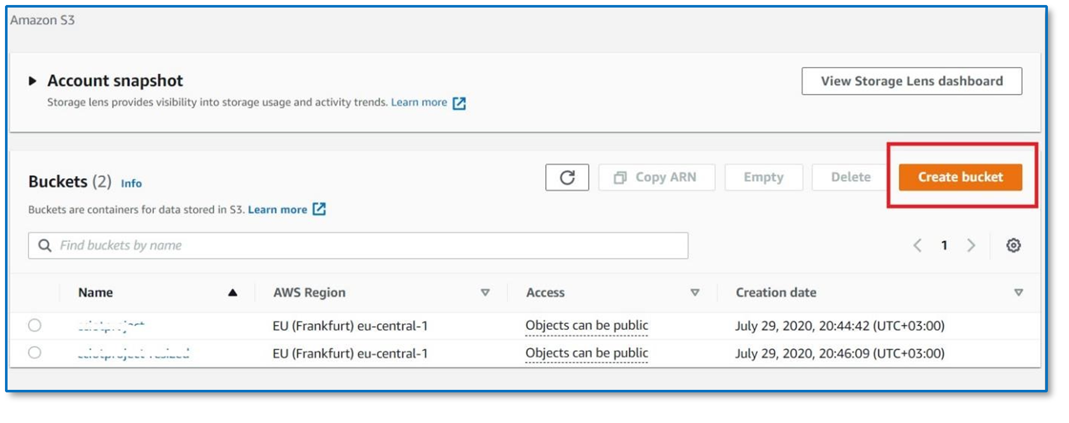The width and height of the screenshot is (1069, 423).
Task: Click Objects can be public for 20:44:42 bucket
Action: point(587,326)
